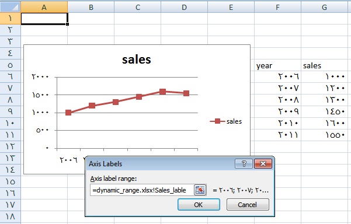This screenshot has width=351, height=224.
Task: Click the Axis label range input field
Action: click(142, 190)
